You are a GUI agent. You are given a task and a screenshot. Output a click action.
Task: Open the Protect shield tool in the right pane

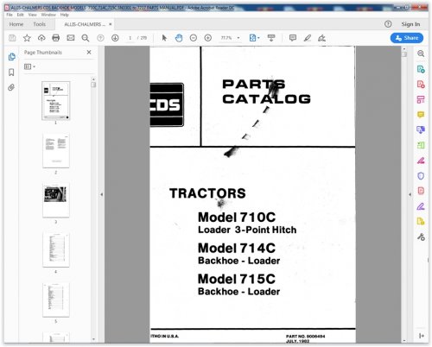coord(421,176)
